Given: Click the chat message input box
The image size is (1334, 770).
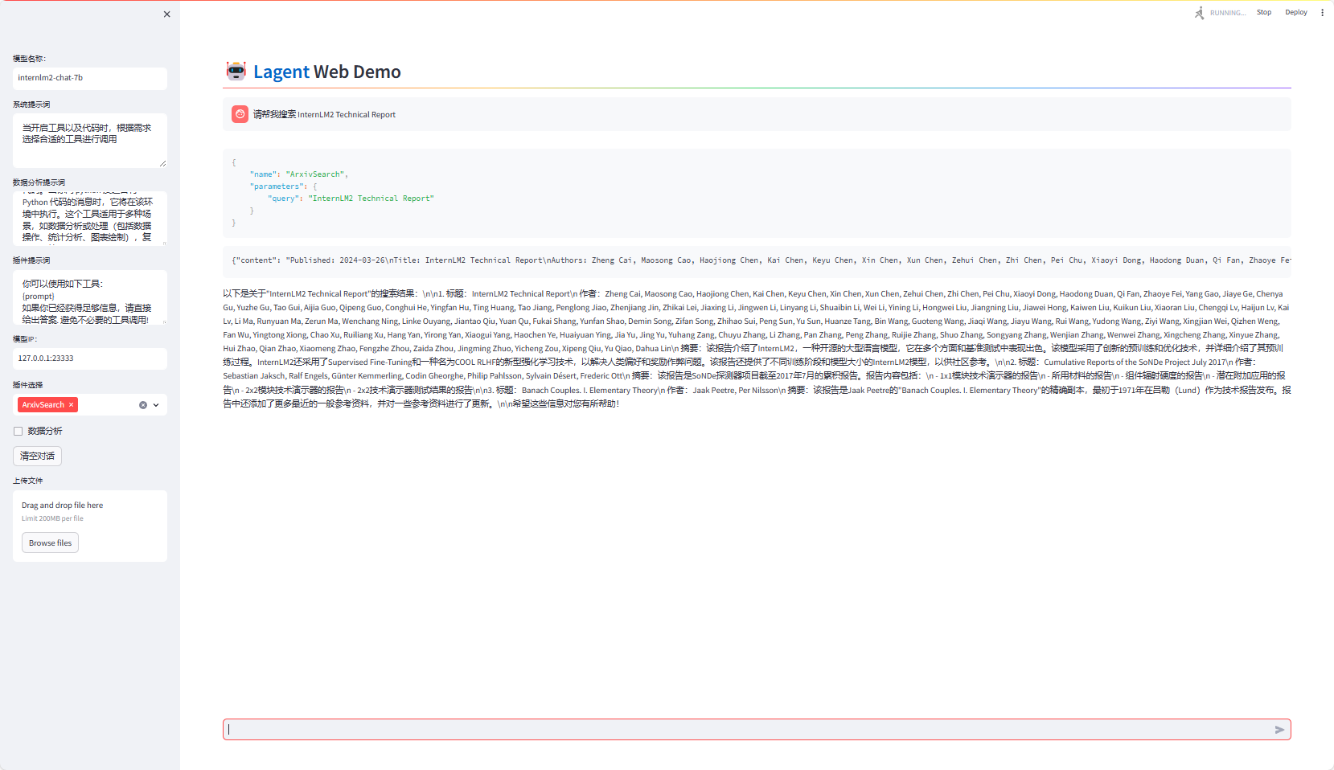Looking at the screenshot, I should click(x=748, y=730).
